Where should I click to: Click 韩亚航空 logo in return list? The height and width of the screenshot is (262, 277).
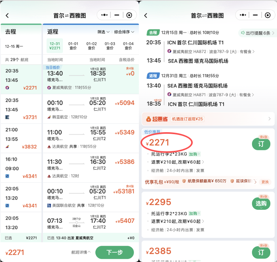49,117
